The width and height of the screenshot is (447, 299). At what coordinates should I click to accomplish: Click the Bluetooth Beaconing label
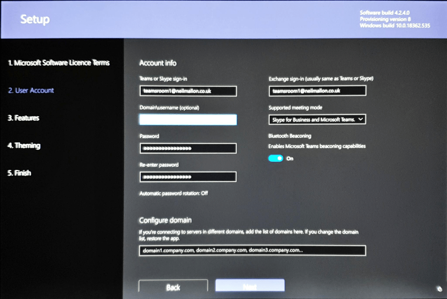(x=290, y=136)
